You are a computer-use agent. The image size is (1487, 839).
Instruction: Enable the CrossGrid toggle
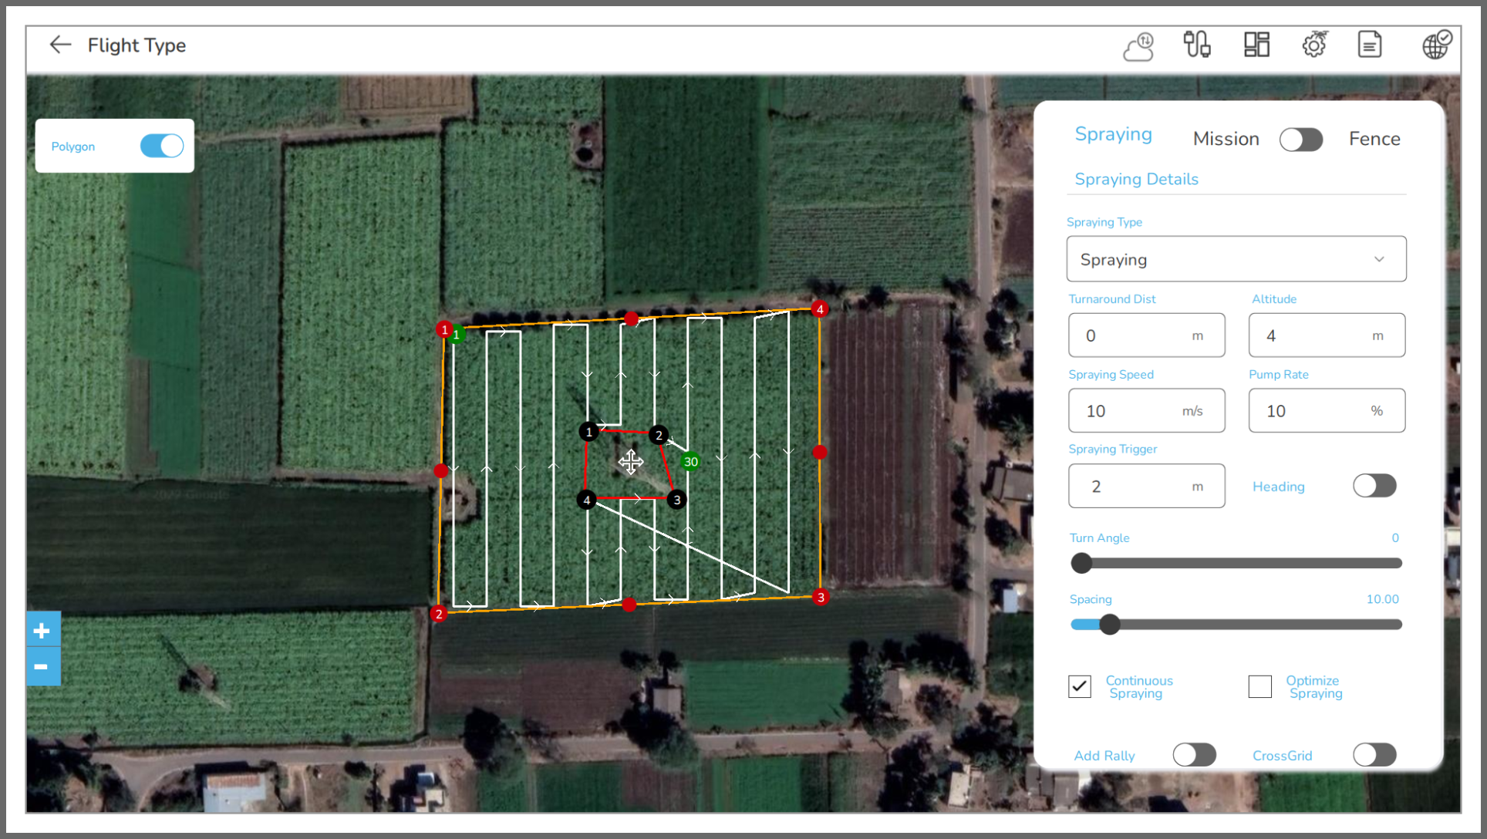[1374, 755]
